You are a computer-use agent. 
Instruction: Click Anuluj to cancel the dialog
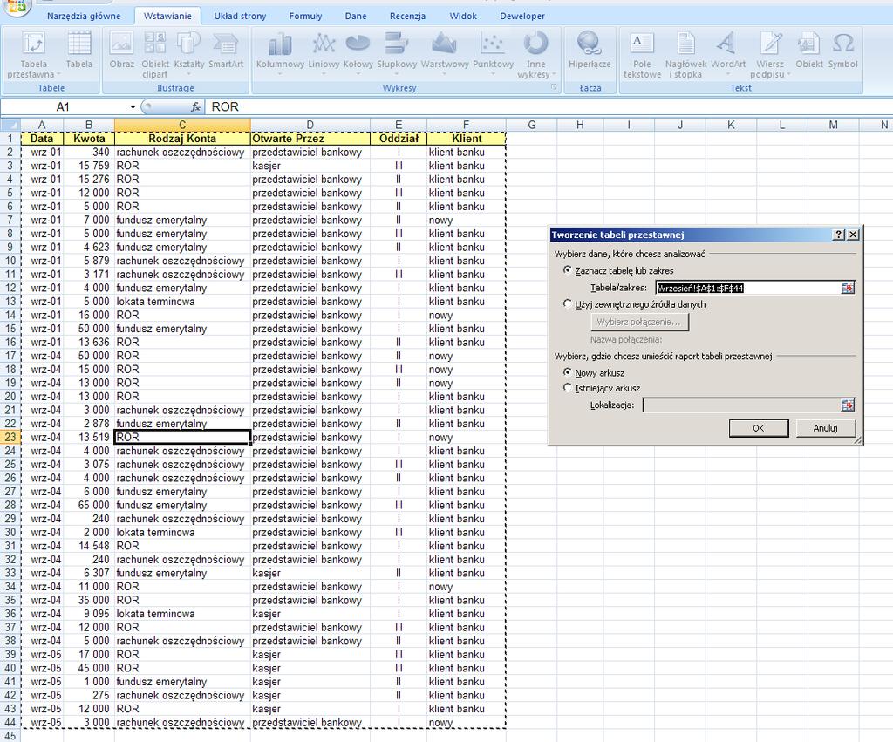pyautogui.click(x=825, y=428)
